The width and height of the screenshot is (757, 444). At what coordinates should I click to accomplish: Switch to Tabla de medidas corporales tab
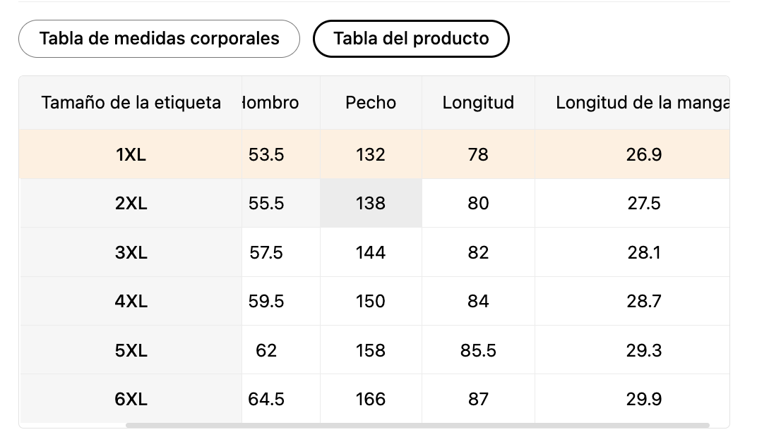click(x=159, y=39)
